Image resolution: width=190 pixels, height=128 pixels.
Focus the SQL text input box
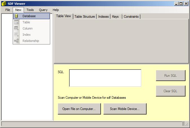105,78
